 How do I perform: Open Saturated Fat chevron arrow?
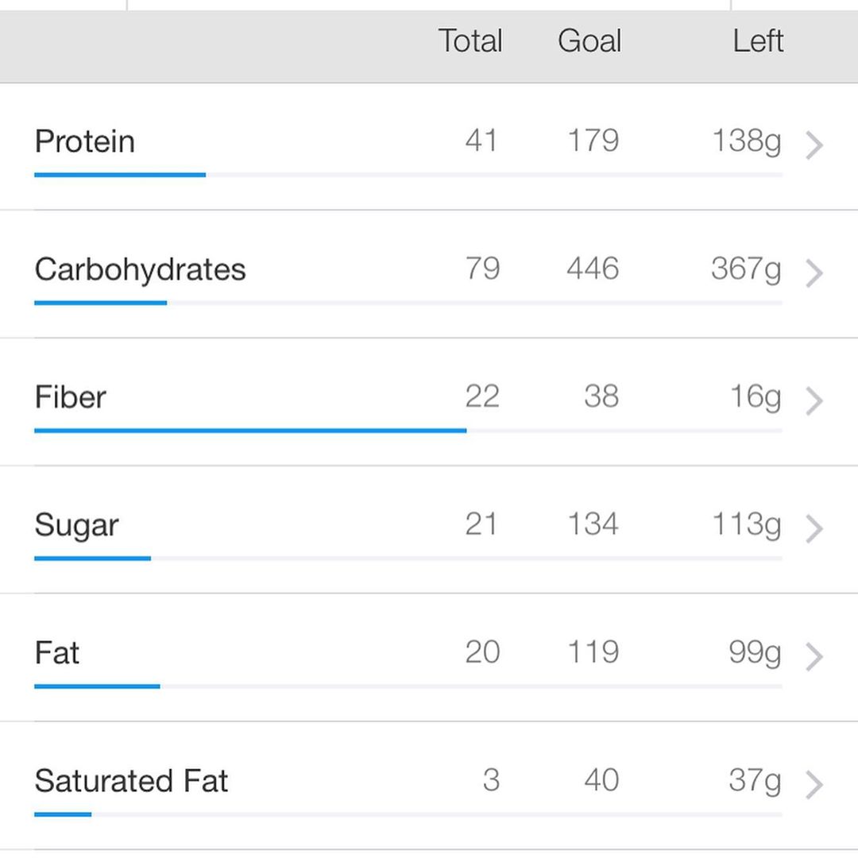coord(814,785)
